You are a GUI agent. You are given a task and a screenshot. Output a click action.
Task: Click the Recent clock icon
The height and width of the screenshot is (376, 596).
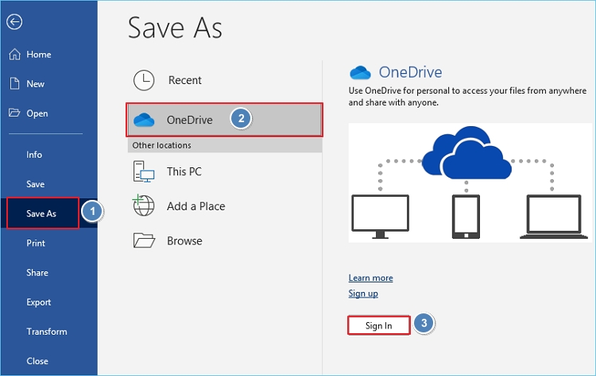click(x=144, y=80)
